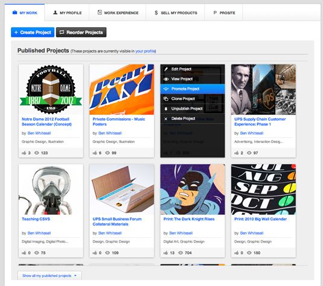
Task: Click thumbs-up icon on 2010 Big Wall Calendar card
Action: point(237,253)
